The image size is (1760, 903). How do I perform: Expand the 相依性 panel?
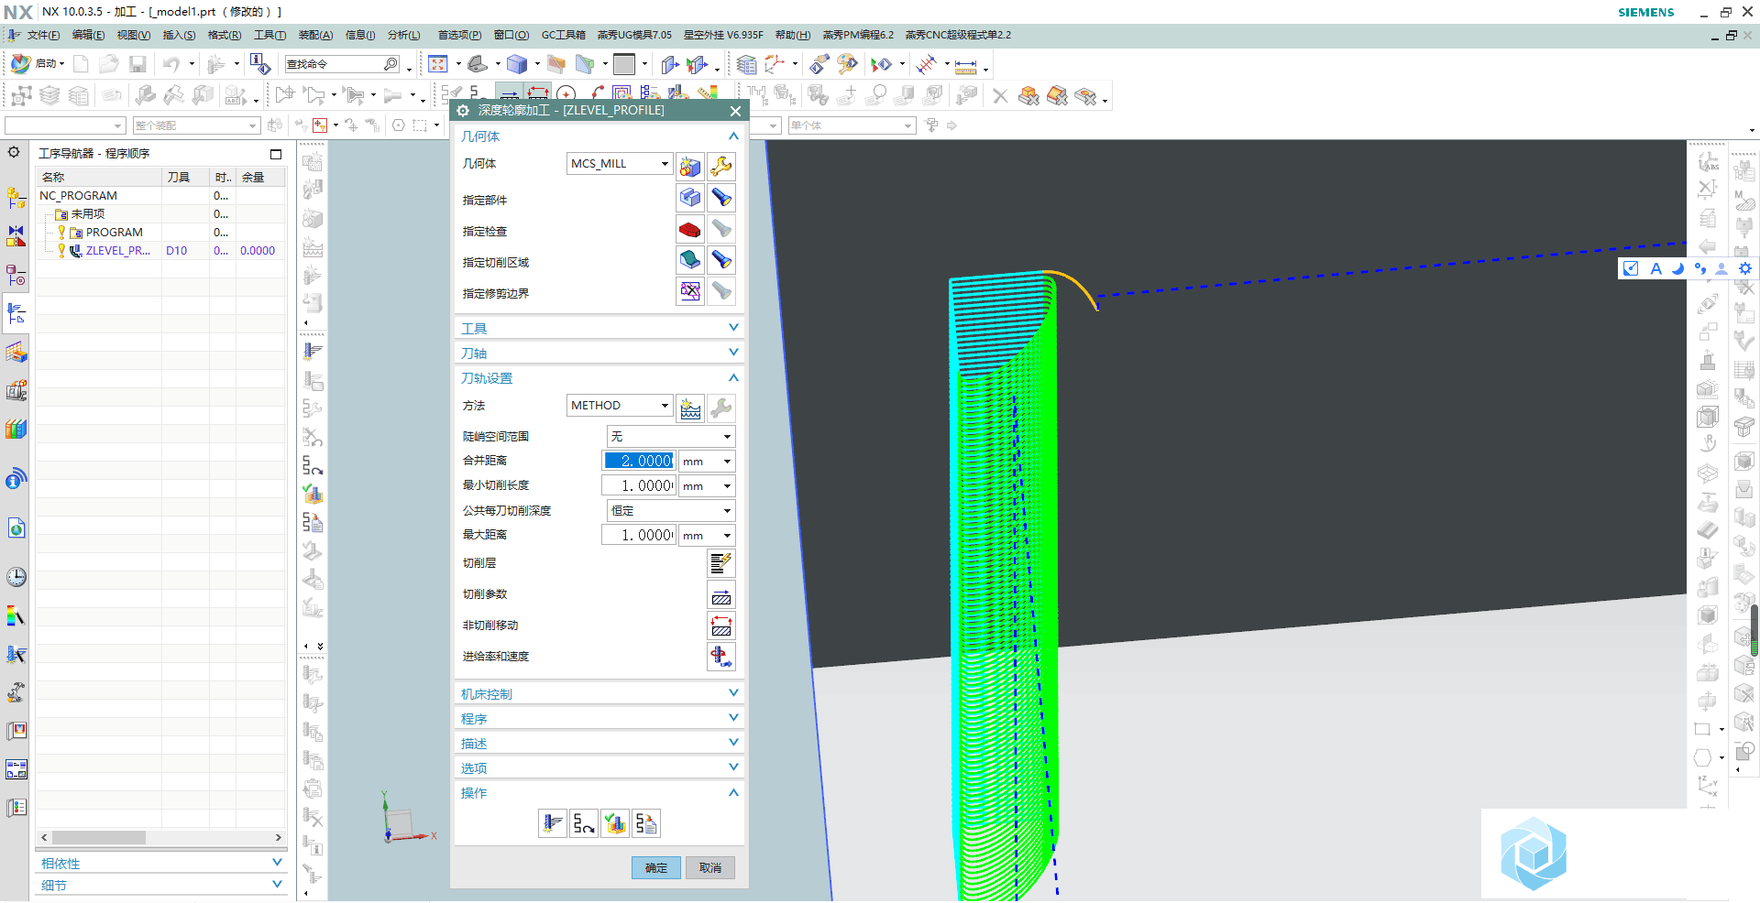[277, 863]
